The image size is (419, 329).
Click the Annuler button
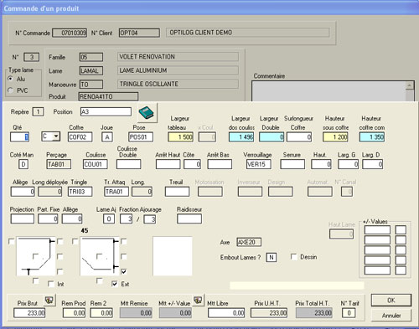coord(391,316)
